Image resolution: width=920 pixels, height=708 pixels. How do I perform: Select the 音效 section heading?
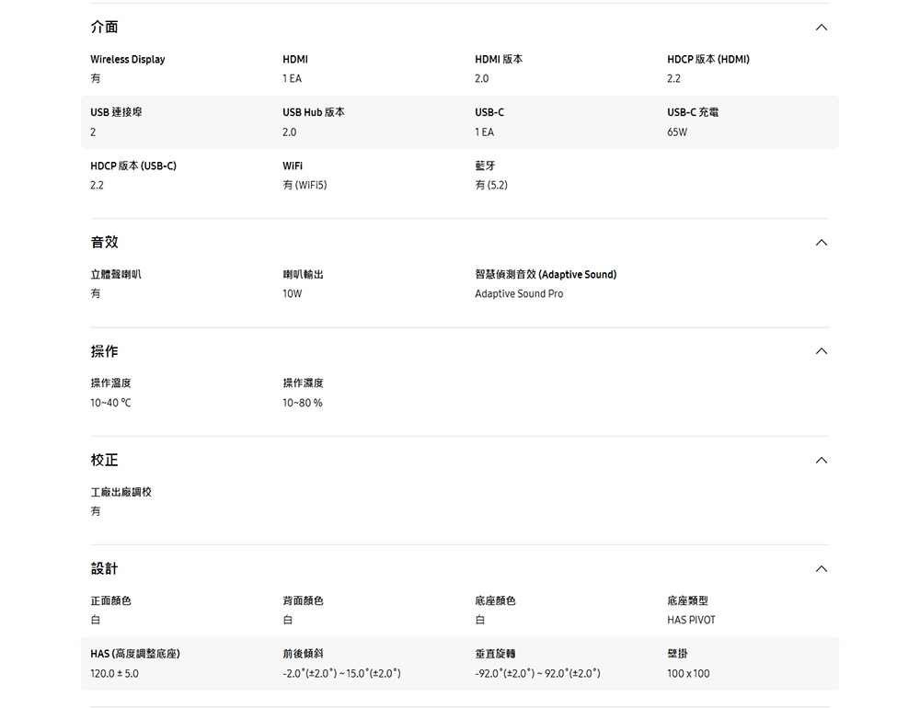pos(103,242)
